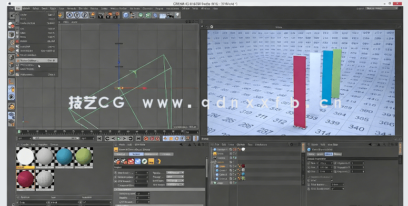Open the Edit Render Settings icon
Screen dimensions: 408x206
click(x=116, y=15)
